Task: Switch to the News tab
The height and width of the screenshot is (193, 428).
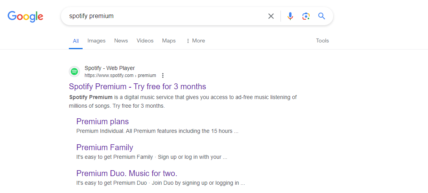Action: click(121, 40)
